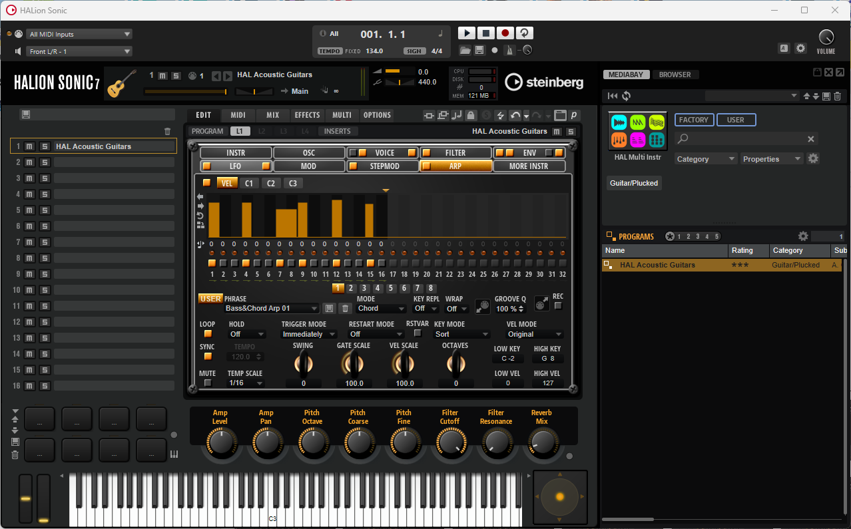Click the Steinberg logo
This screenshot has width=851, height=529.
point(544,82)
